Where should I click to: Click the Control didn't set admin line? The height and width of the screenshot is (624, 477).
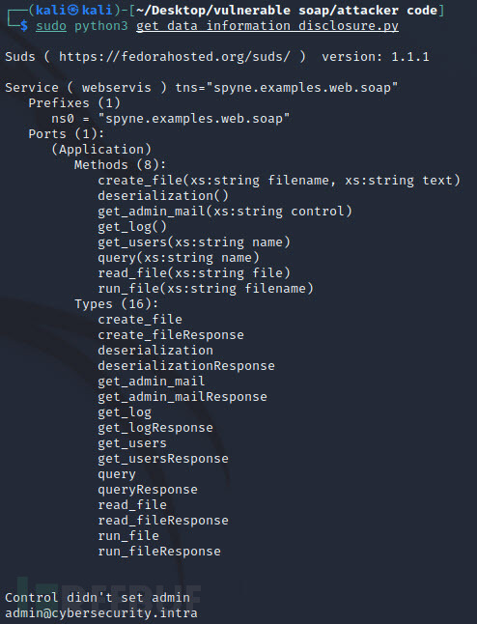98,598
